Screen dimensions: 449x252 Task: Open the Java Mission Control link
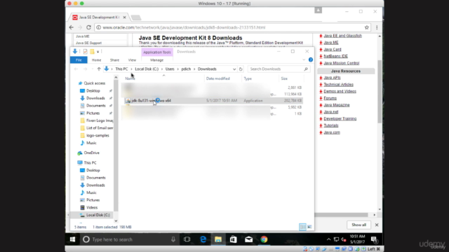(342, 63)
